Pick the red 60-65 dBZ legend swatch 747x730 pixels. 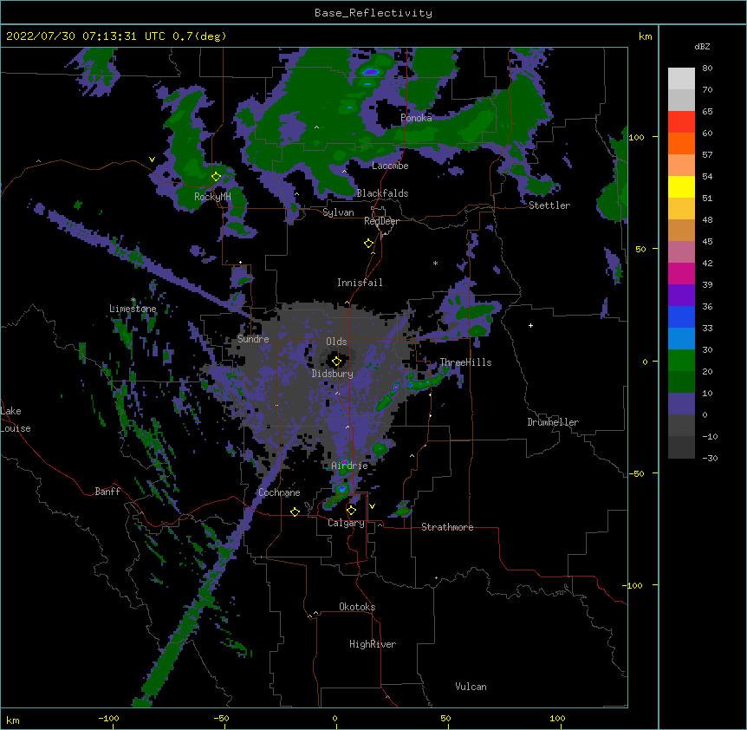(x=681, y=121)
